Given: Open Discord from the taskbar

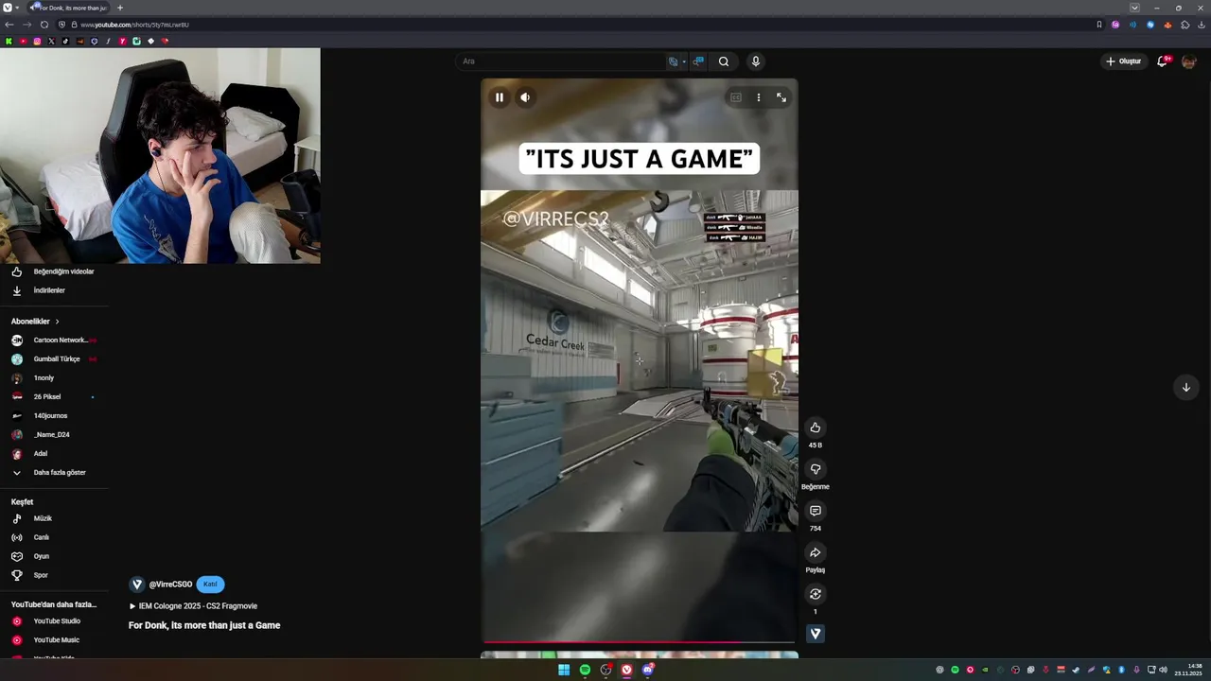Looking at the screenshot, I should 648,670.
